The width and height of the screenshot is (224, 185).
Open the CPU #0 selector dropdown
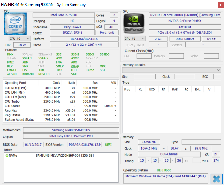coord(19,39)
